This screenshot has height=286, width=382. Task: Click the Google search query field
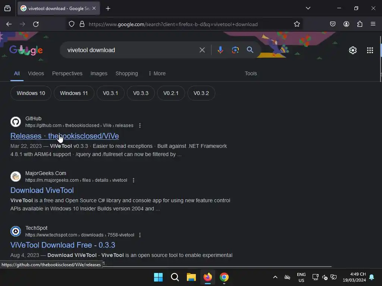point(132,50)
